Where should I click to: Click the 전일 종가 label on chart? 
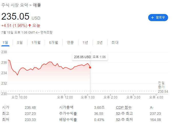161,85
